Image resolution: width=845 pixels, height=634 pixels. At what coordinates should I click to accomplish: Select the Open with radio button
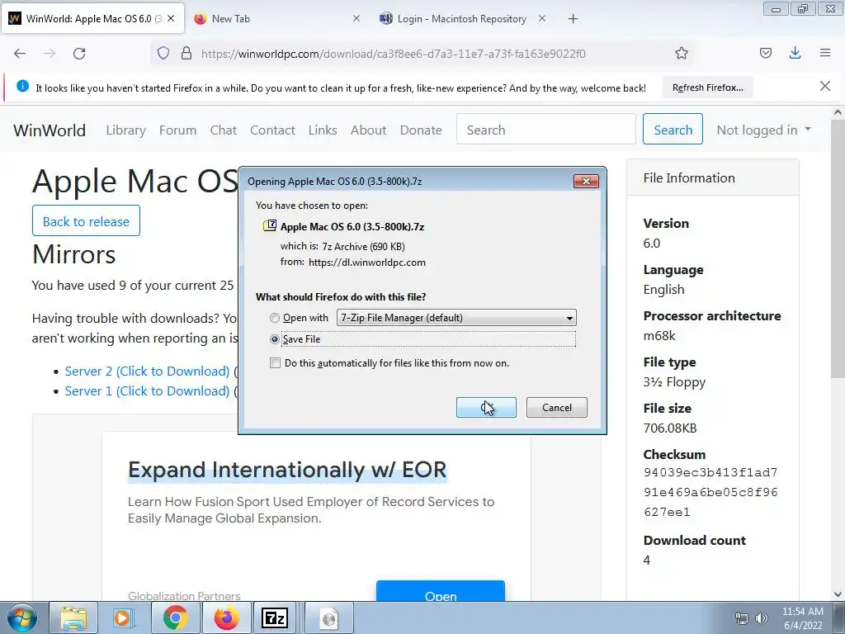click(274, 318)
